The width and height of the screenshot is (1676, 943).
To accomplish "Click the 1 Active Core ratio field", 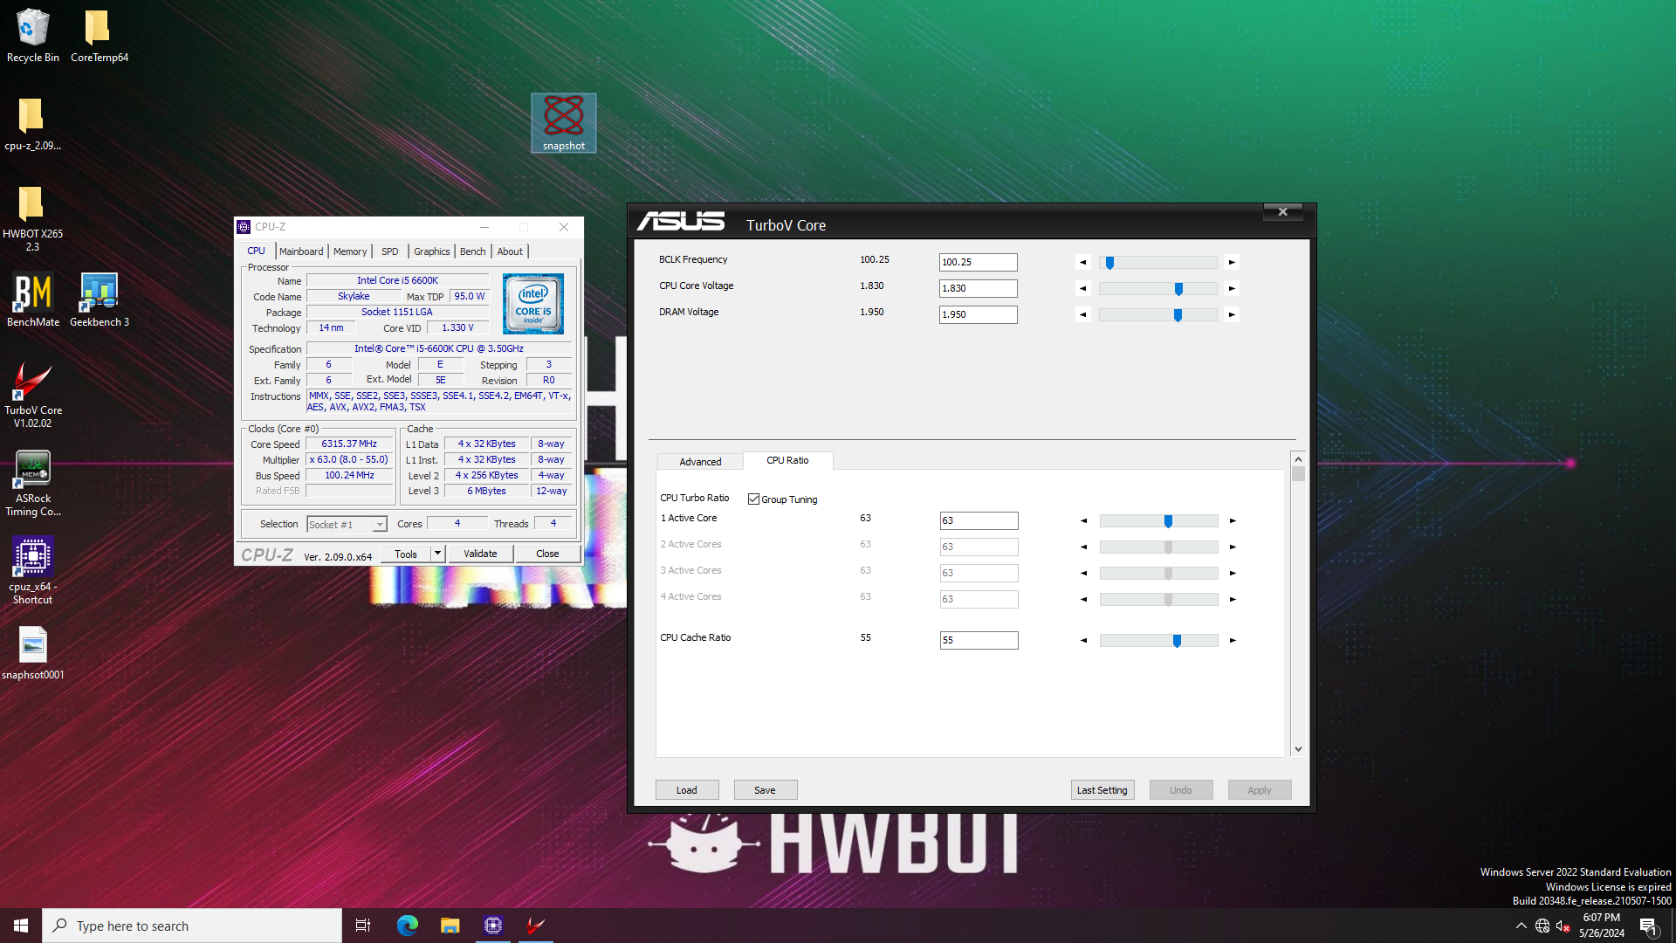I will point(979,520).
